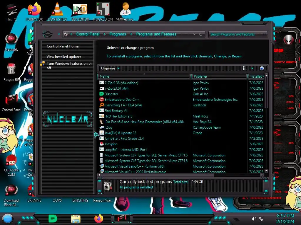Click Control Panel breadcrumb
301x225 pixels.
(88, 34)
